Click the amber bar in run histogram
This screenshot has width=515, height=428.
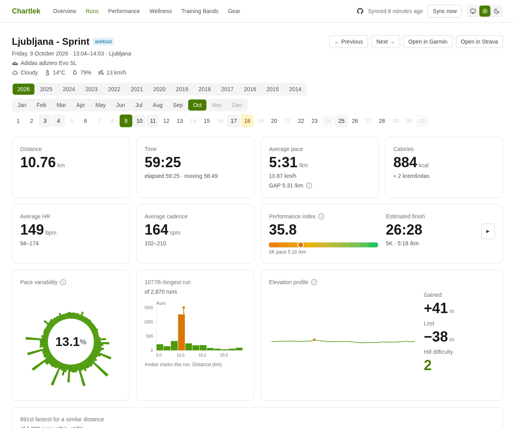(181, 332)
